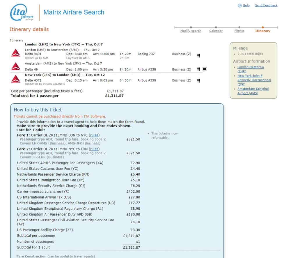Click the London (LHR) to New York (JFK) heading
The width and height of the screenshot is (291, 258).
click(x=64, y=44)
